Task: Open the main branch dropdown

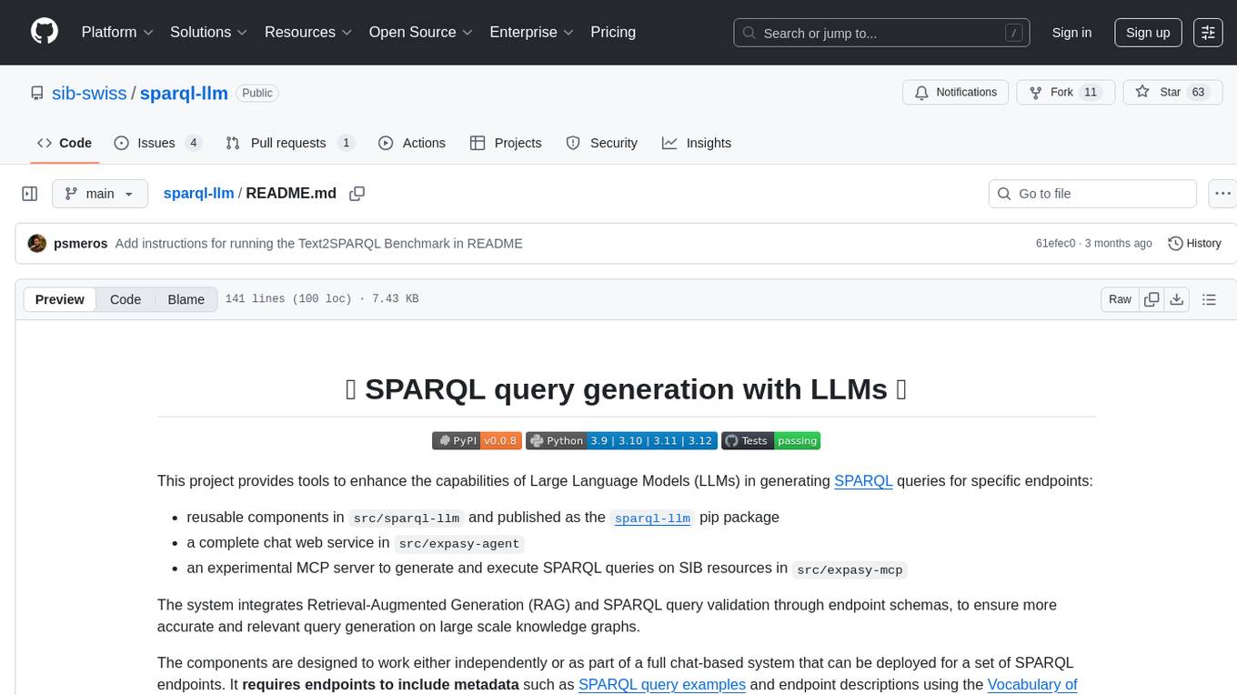Action: (99, 194)
